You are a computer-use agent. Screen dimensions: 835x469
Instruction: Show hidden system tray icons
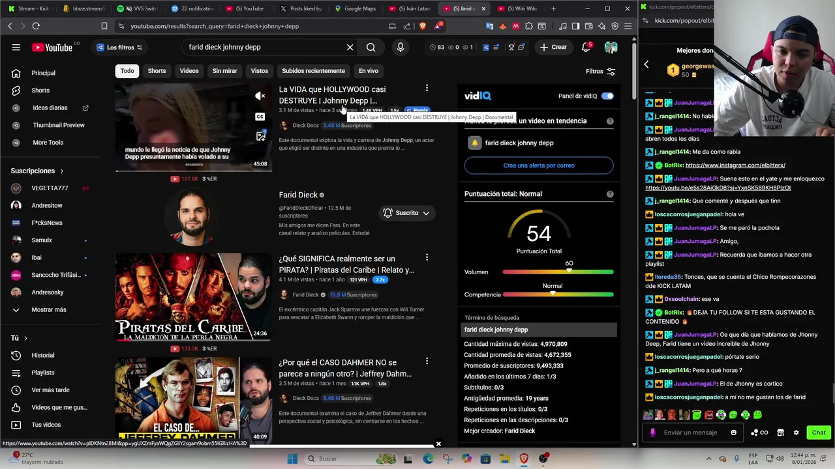pyautogui.click(x=708, y=459)
